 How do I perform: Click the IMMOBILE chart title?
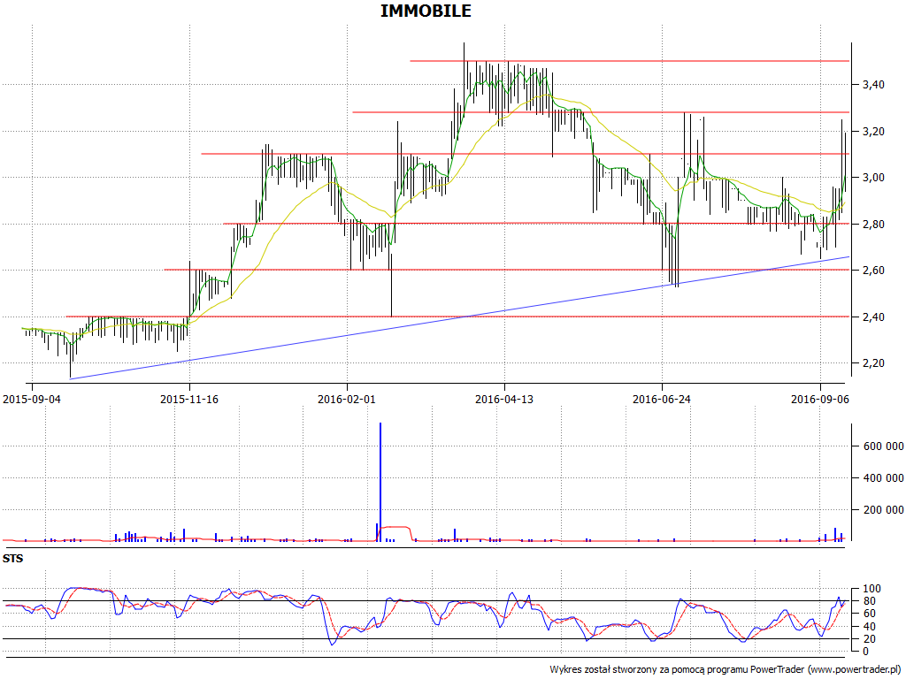click(x=426, y=11)
